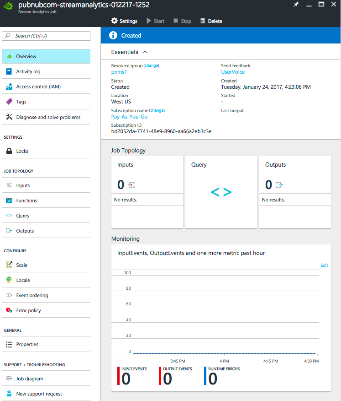Screen dimensions: 341x401
Task: Open Query in the sidebar menu
Action: 46,216
